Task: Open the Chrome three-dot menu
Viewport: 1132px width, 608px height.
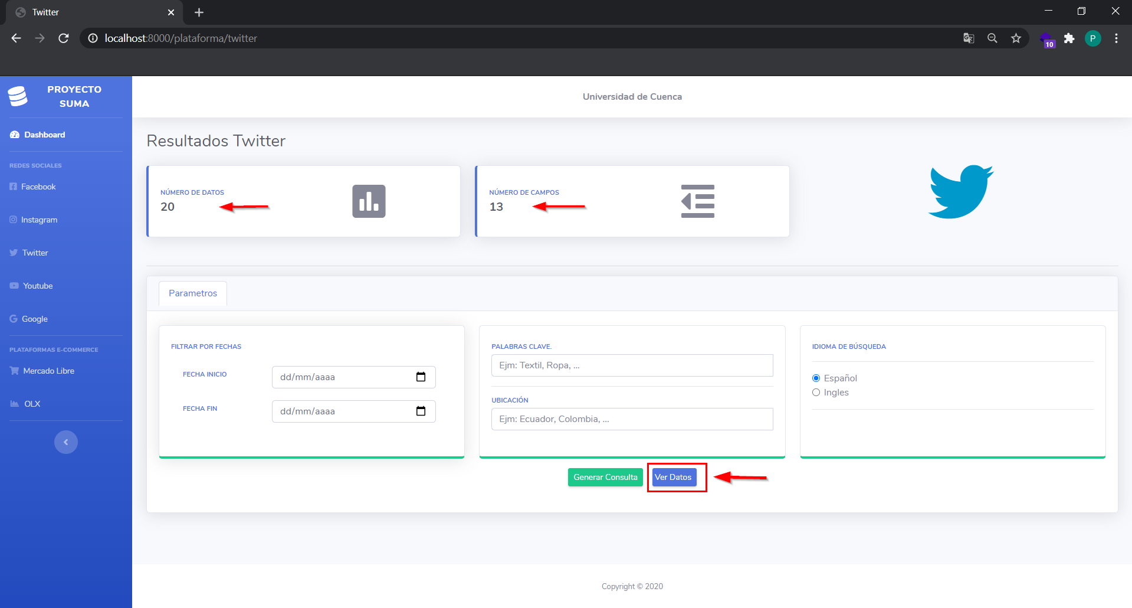Action: pyautogui.click(x=1116, y=38)
